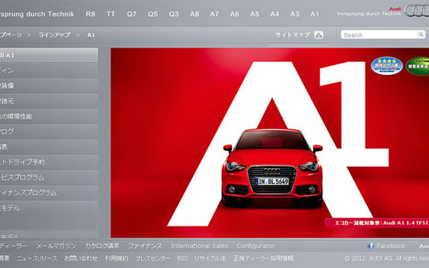Image resolution: width=429 pixels, height=268 pixels.
Task: Open the International Sales footer link
Action: (200, 246)
